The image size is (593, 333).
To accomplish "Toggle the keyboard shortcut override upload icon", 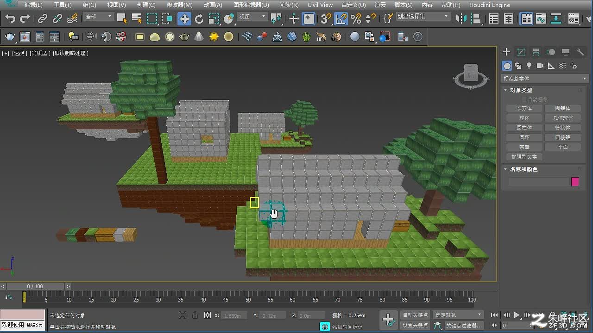I will click(309, 18).
